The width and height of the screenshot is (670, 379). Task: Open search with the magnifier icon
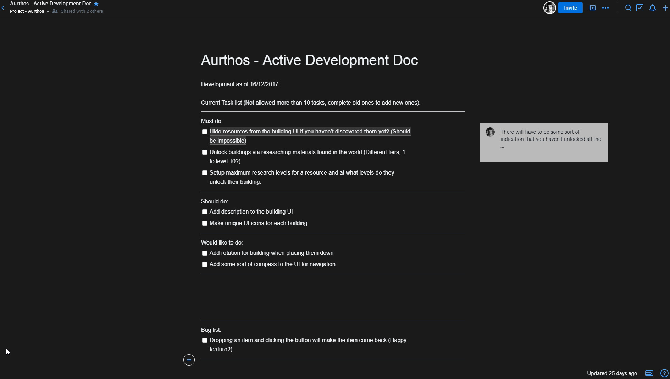pyautogui.click(x=628, y=8)
